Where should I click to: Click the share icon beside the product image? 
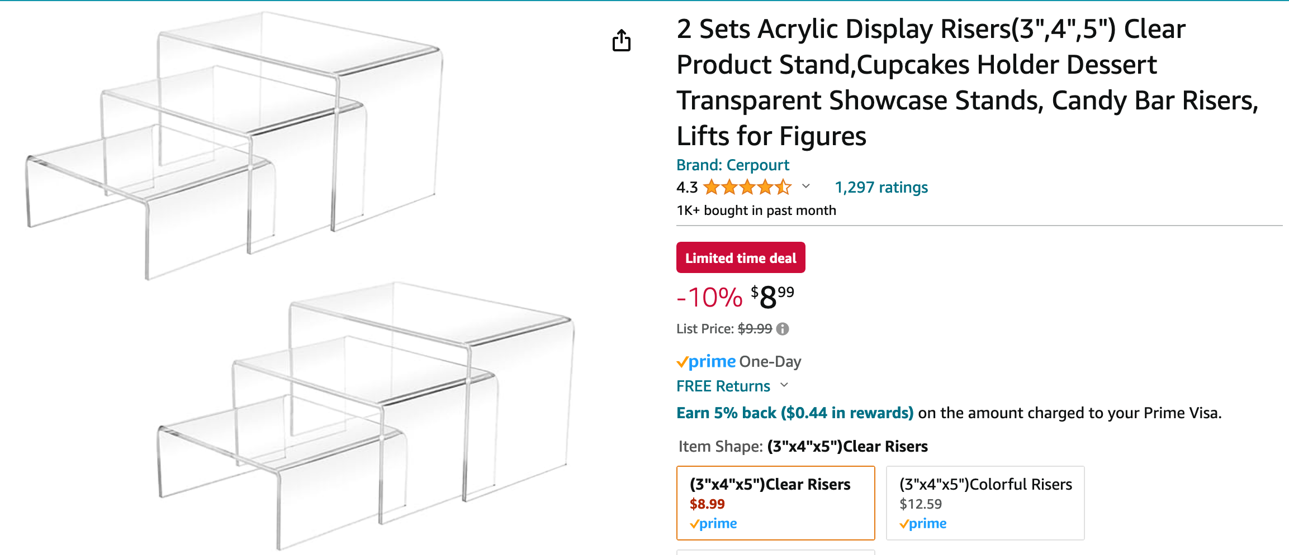tap(621, 40)
